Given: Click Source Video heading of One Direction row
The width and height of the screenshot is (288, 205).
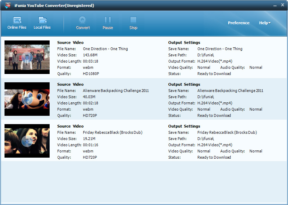Looking at the screenshot, I should (70, 43).
